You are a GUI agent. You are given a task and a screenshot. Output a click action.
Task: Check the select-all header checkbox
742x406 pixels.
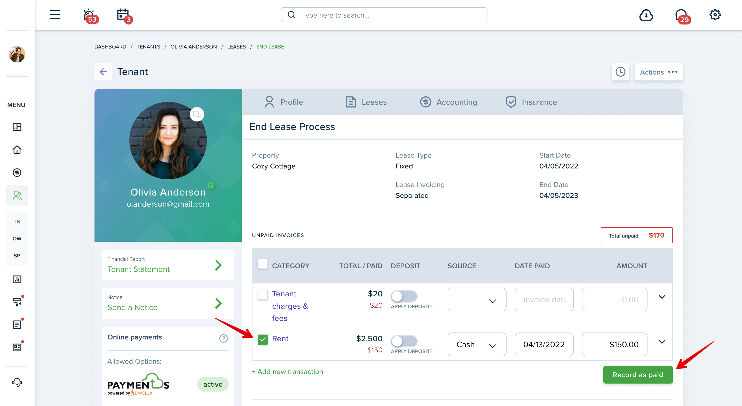coord(262,264)
